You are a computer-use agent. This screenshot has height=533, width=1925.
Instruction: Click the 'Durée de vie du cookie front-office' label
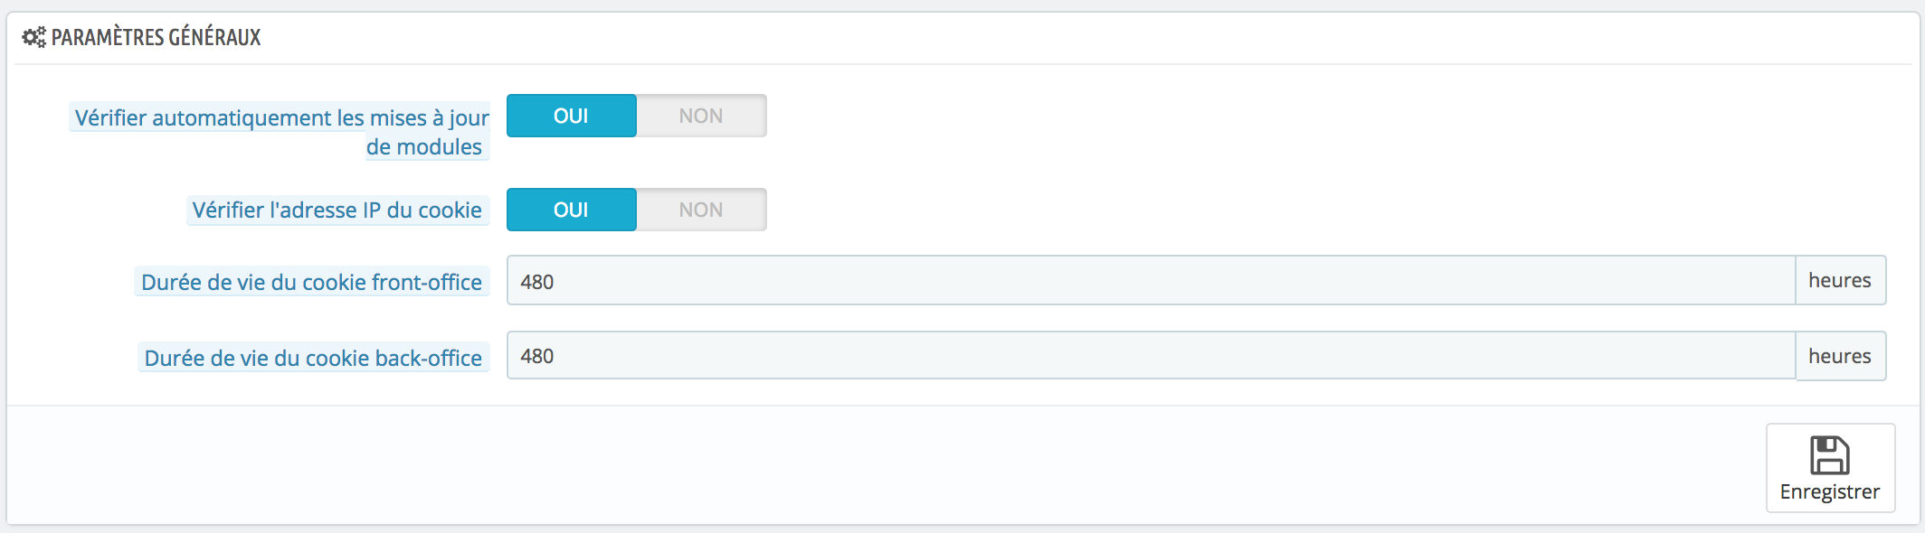[311, 282]
